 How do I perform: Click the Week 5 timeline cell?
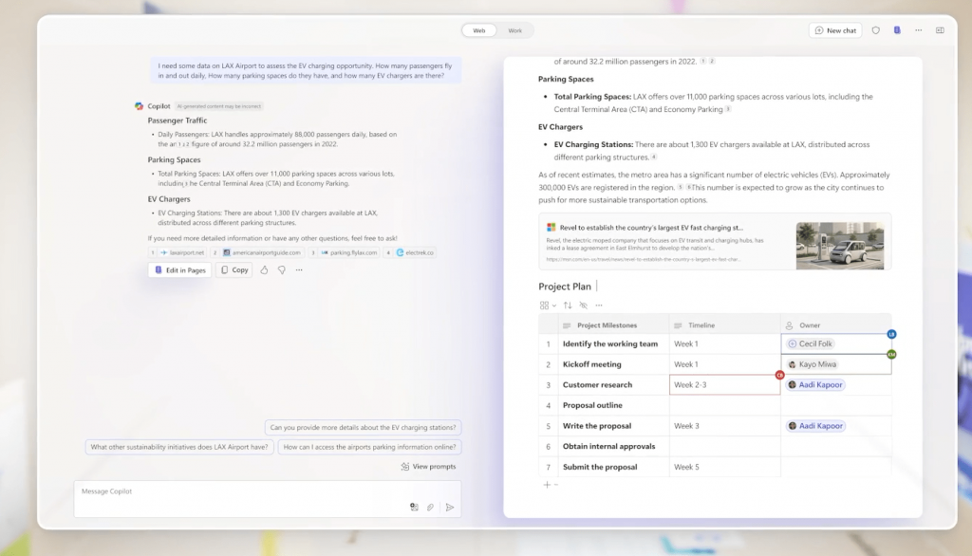click(724, 467)
